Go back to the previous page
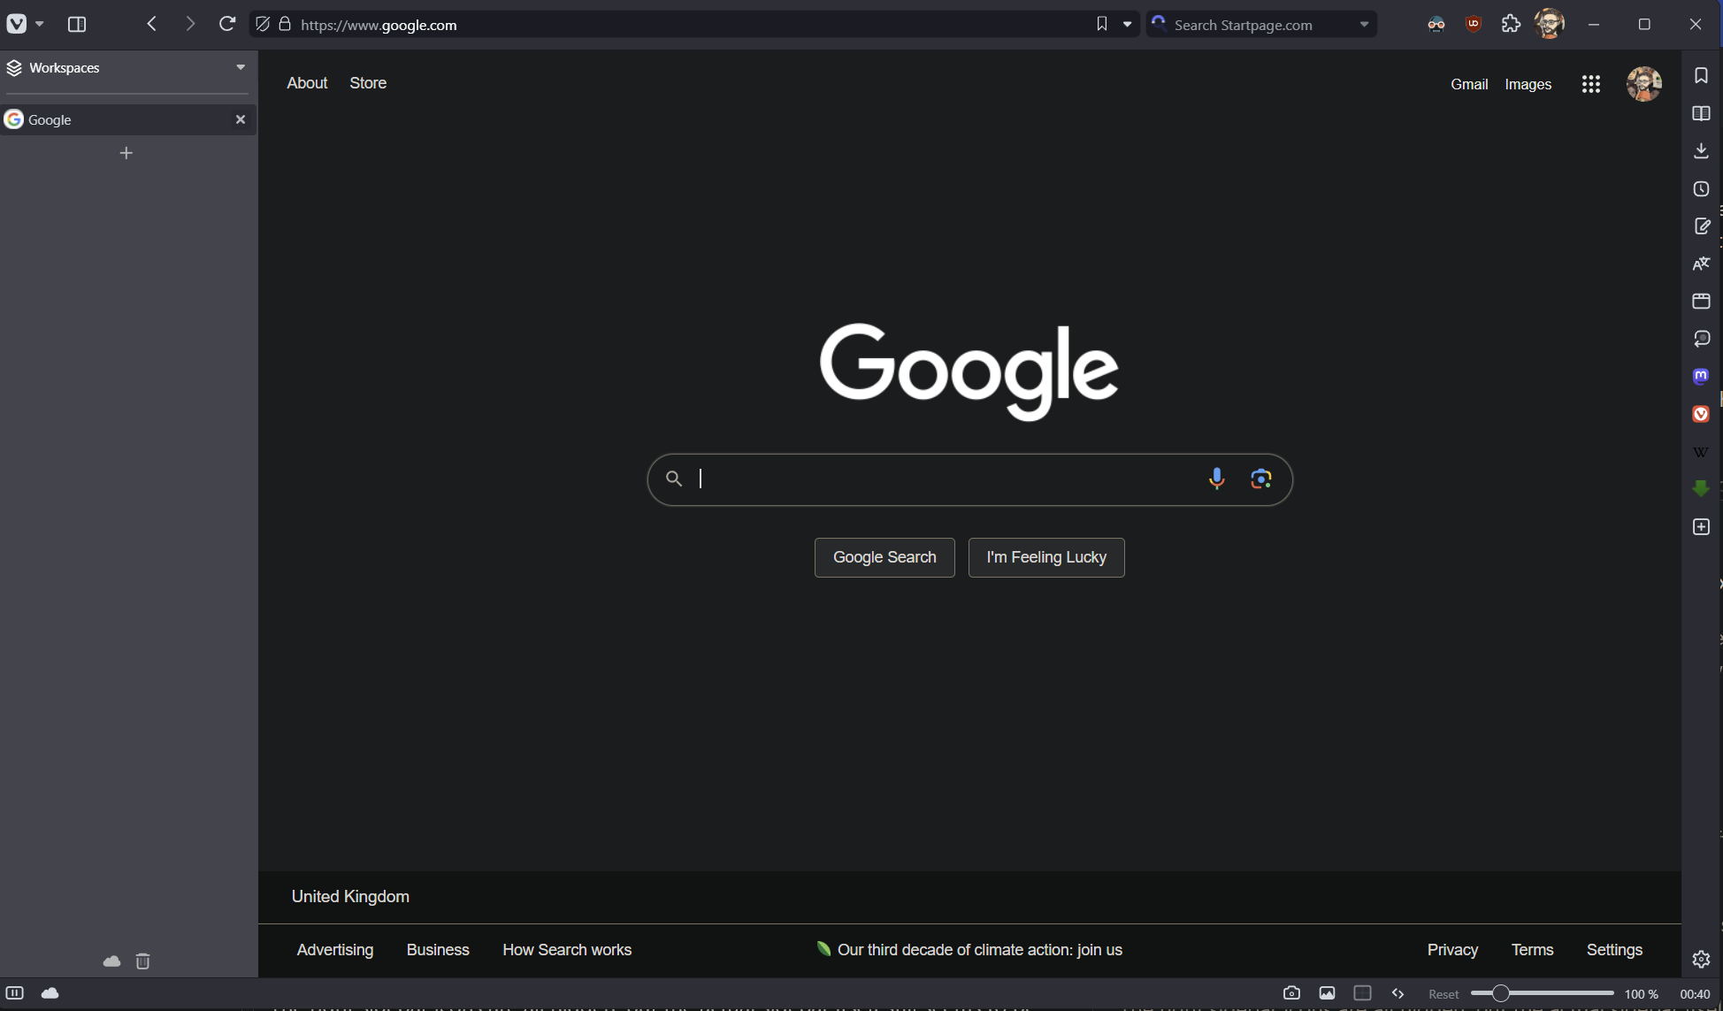This screenshot has height=1011, width=1723. [152, 24]
